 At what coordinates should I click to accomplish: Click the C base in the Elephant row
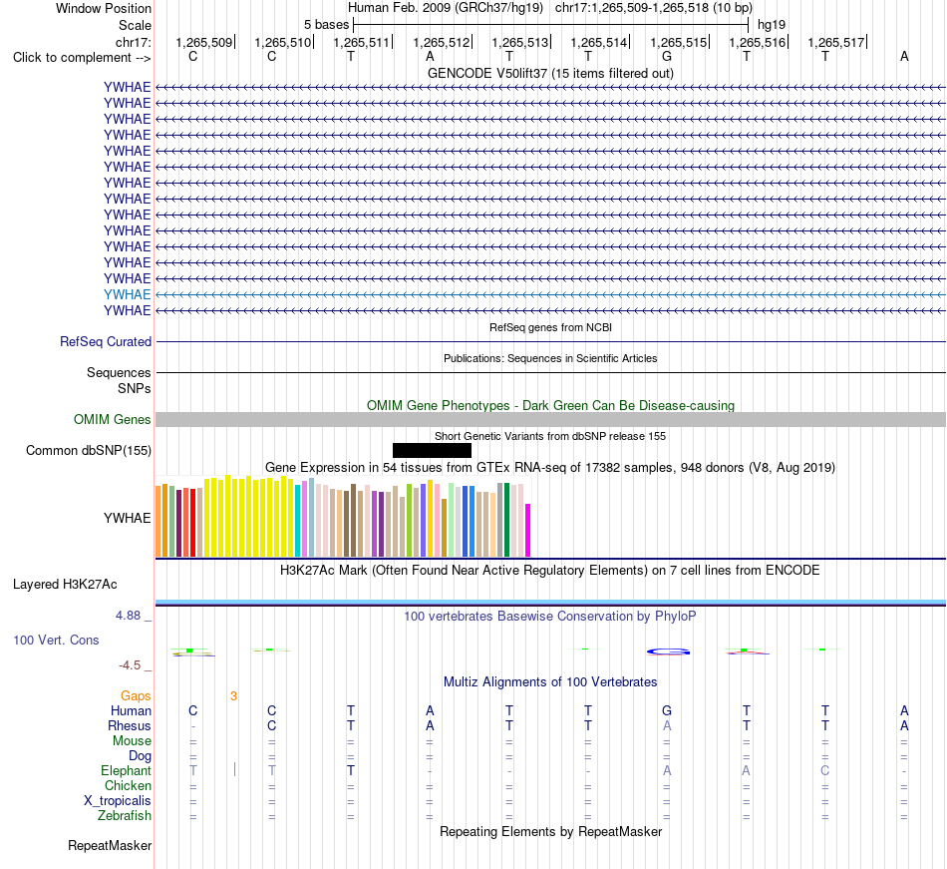click(x=825, y=770)
